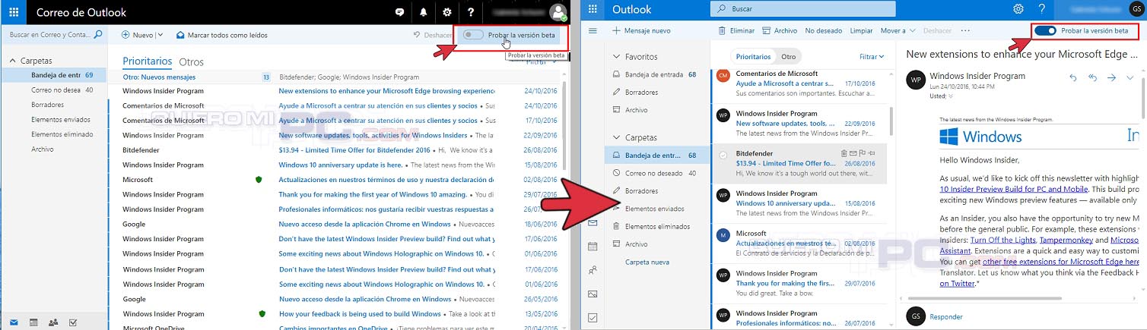
Task: Open Calendar icon at bottom of old Outlook sidebar
Action: (x=33, y=322)
